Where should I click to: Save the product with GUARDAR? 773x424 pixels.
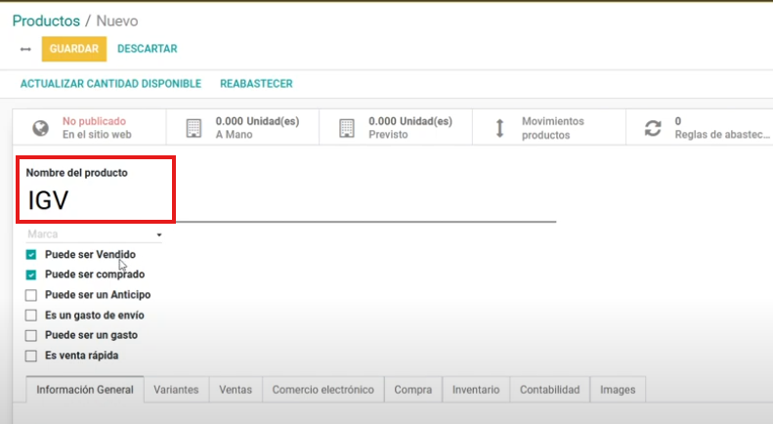[x=74, y=49]
